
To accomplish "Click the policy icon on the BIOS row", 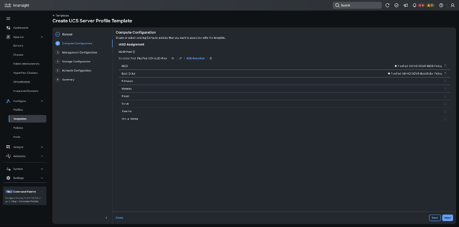I will 445,66.
